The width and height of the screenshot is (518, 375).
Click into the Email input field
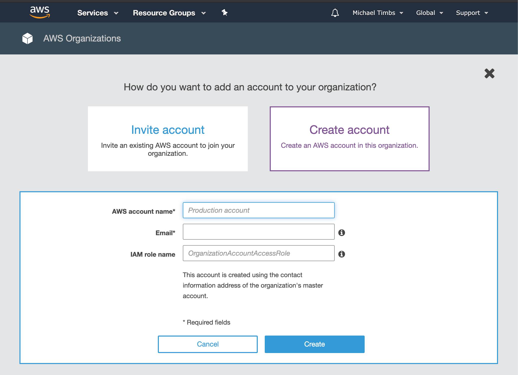click(x=259, y=232)
